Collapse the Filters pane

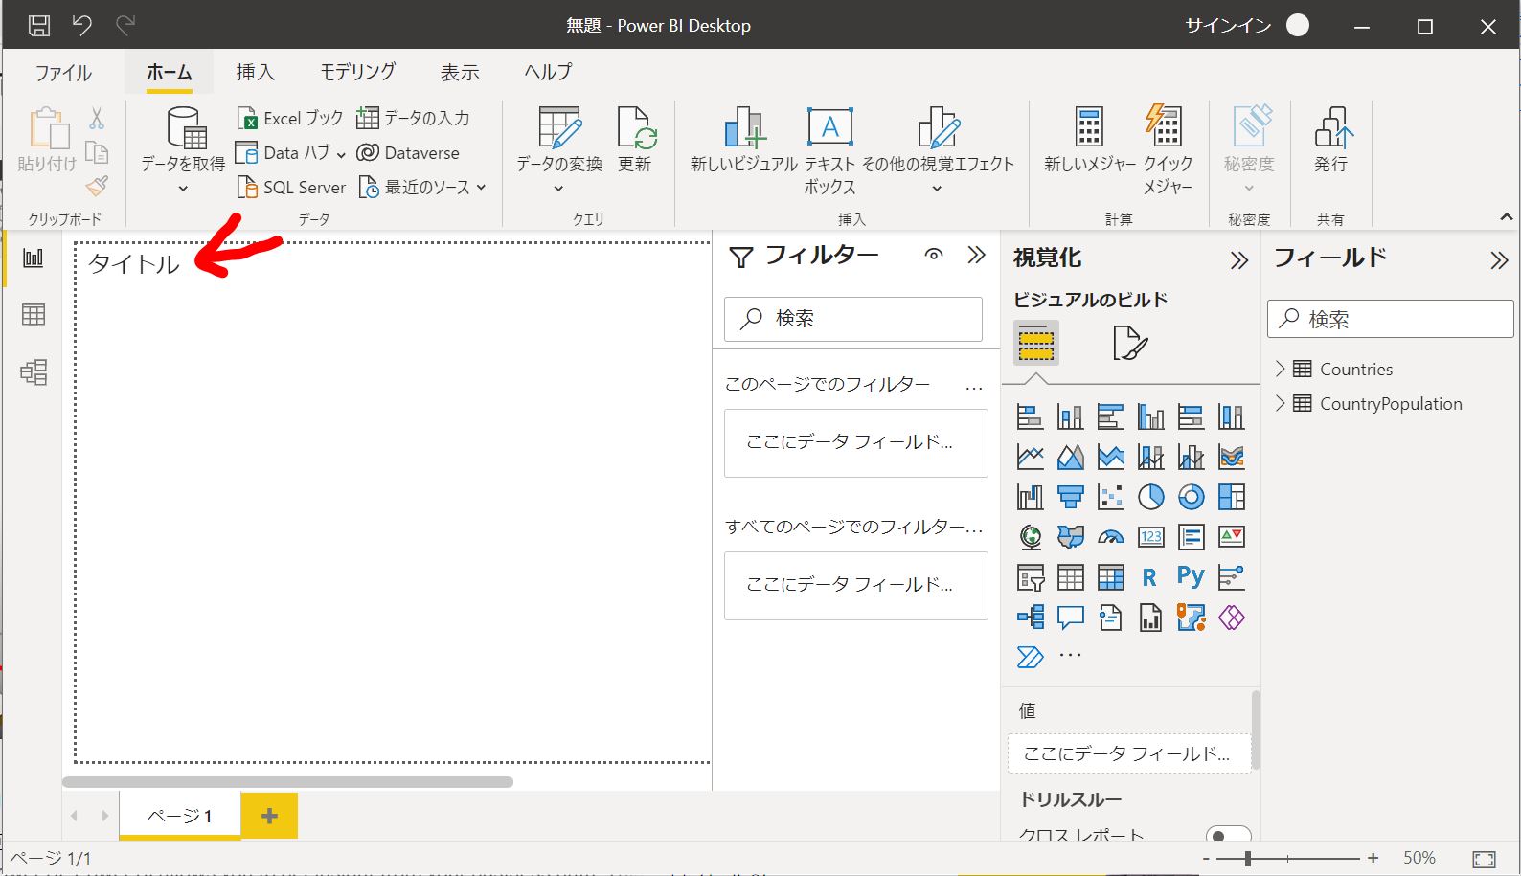(976, 255)
